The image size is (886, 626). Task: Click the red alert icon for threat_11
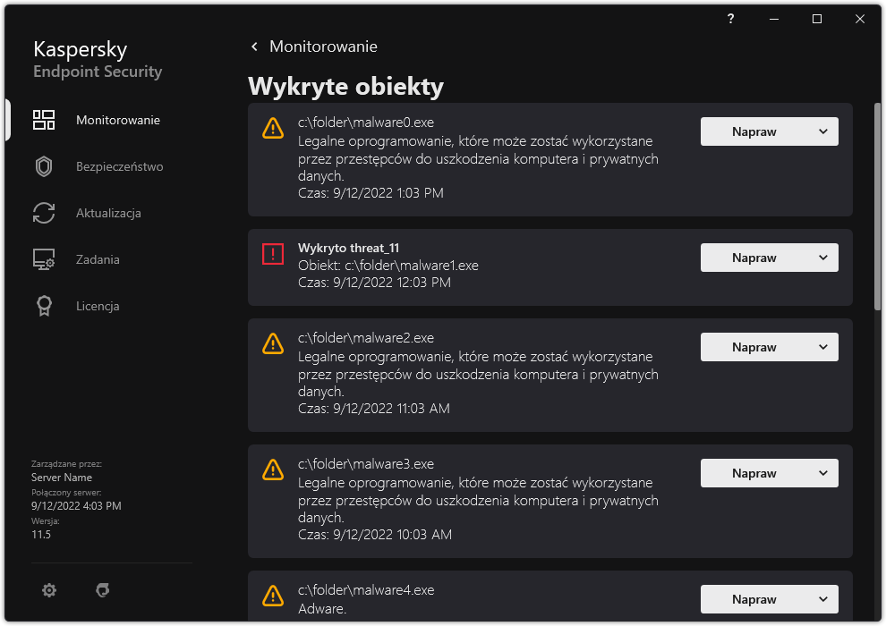coord(273,254)
